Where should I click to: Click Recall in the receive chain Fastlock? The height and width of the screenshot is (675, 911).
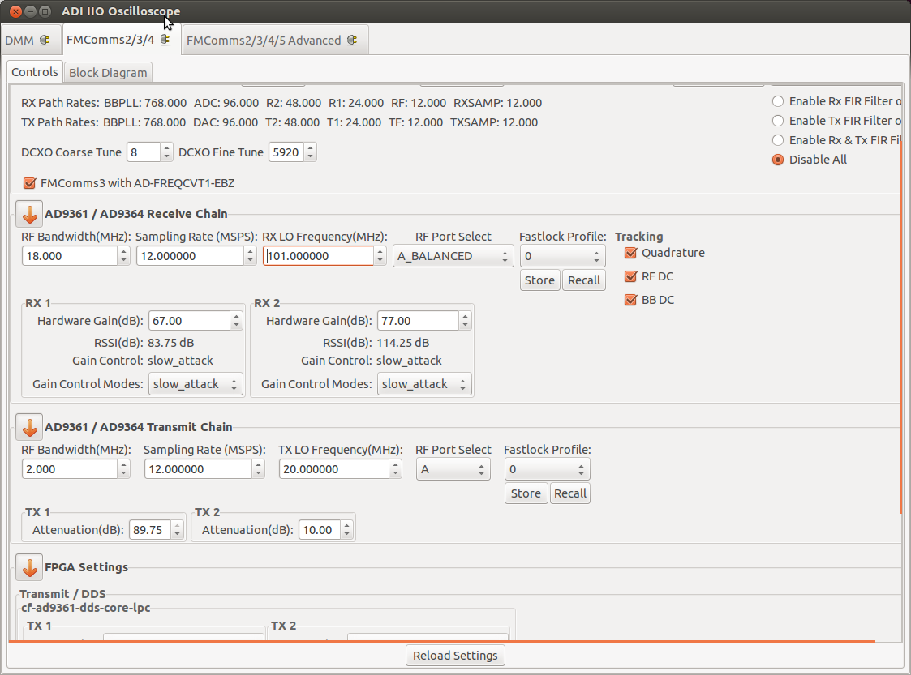click(584, 280)
